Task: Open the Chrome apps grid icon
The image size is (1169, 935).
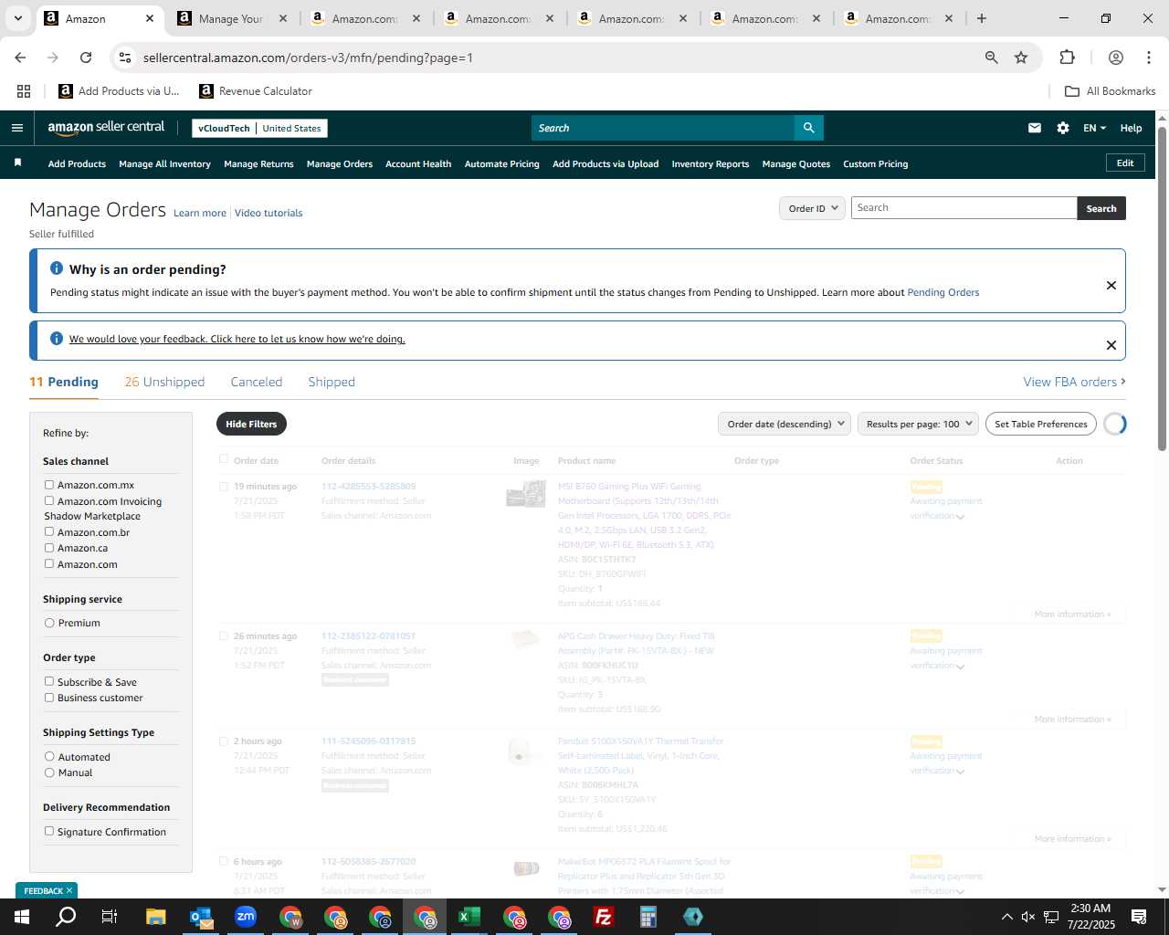Action: [x=24, y=91]
